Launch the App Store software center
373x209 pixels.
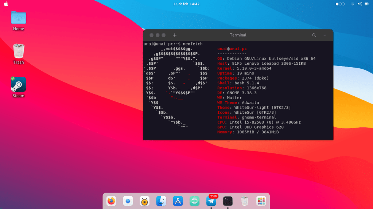[178, 201]
